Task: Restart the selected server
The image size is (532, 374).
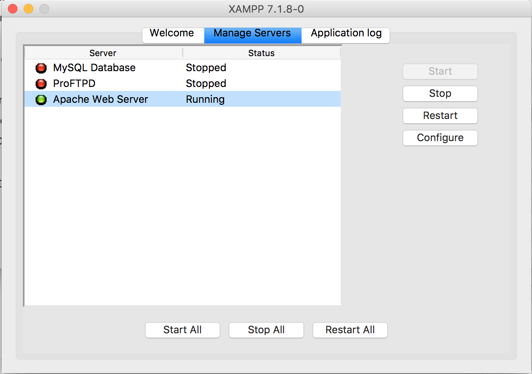Action: 440,116
